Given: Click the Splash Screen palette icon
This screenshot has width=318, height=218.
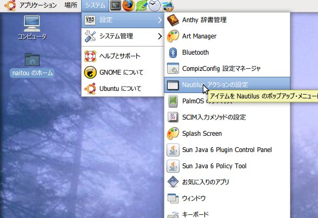Looking at the screenshot, I should tap(173, 134).
